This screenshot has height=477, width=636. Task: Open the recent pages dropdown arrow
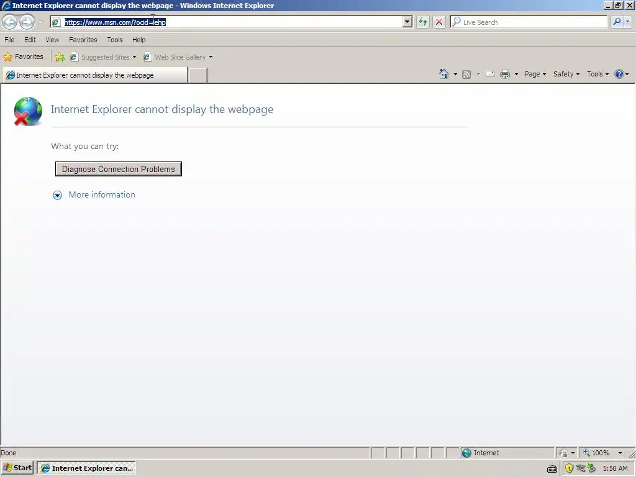(x=40, y=22)
